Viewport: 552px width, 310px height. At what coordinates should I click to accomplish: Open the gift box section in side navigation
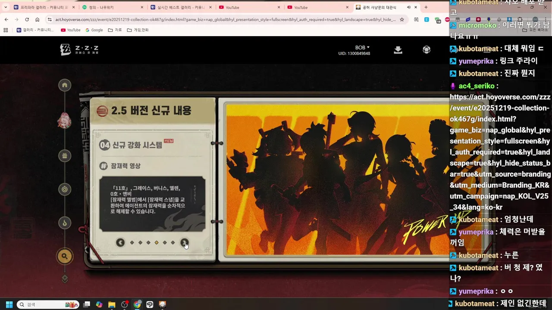point(65,155)
